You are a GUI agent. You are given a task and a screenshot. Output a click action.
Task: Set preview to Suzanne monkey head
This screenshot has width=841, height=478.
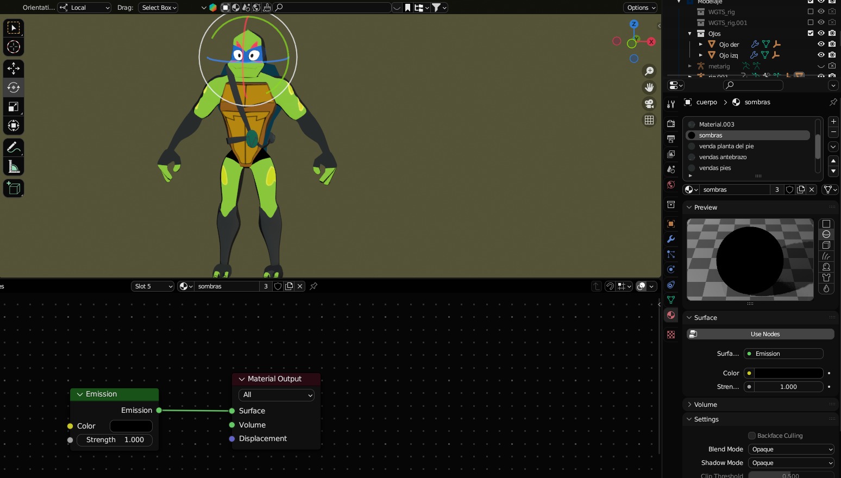click(826, 267)
